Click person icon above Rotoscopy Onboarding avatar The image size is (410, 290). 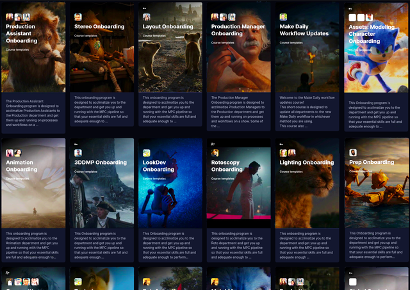click(x=213, y=144)
